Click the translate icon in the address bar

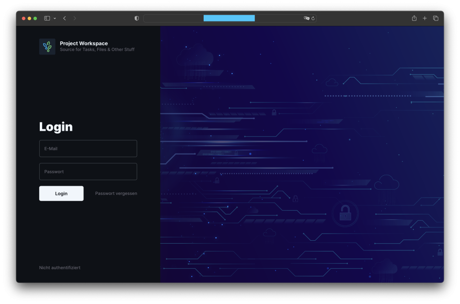(306, 18)
